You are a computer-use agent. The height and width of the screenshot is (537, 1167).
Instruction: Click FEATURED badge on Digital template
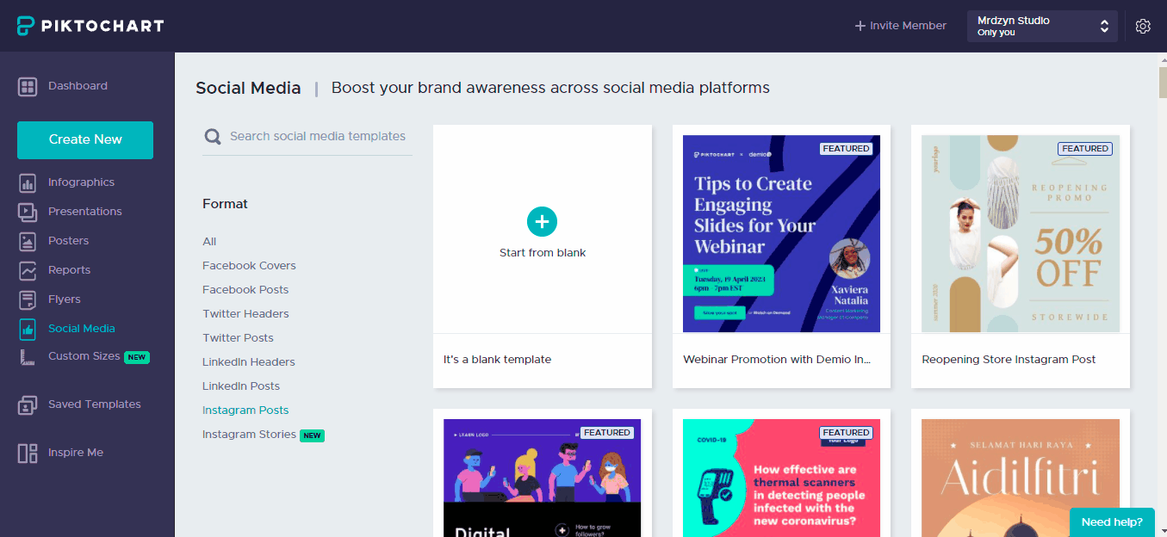click(x=607, y=433)
